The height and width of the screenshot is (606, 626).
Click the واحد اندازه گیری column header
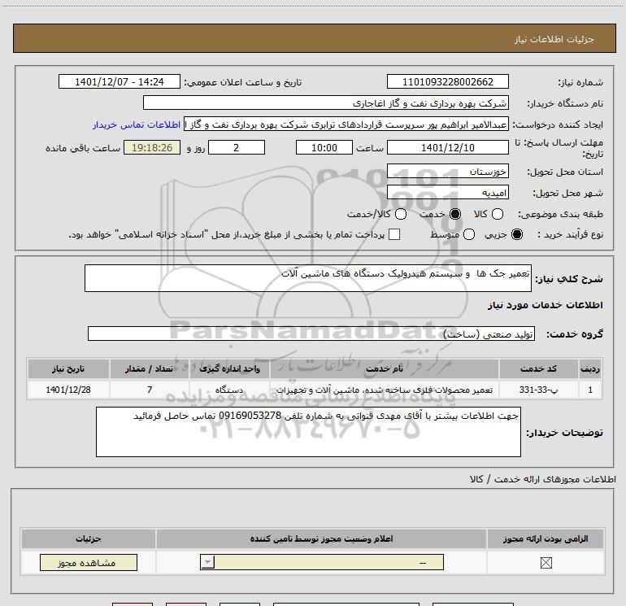point(229,368)
